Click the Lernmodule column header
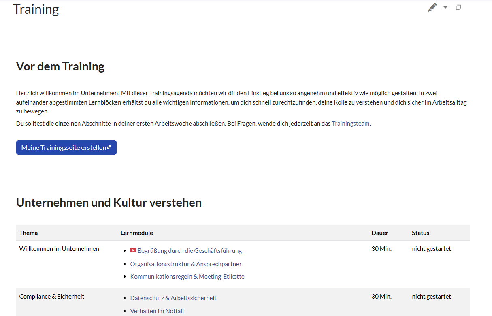Screen dimensions: 492x316 tap(137, 233)
